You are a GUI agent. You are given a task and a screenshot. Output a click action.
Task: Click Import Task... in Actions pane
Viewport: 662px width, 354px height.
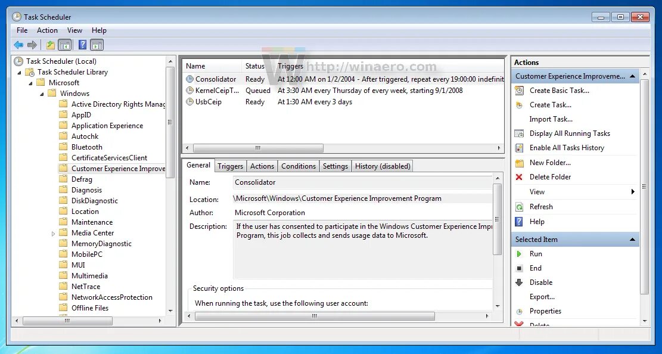551,119
